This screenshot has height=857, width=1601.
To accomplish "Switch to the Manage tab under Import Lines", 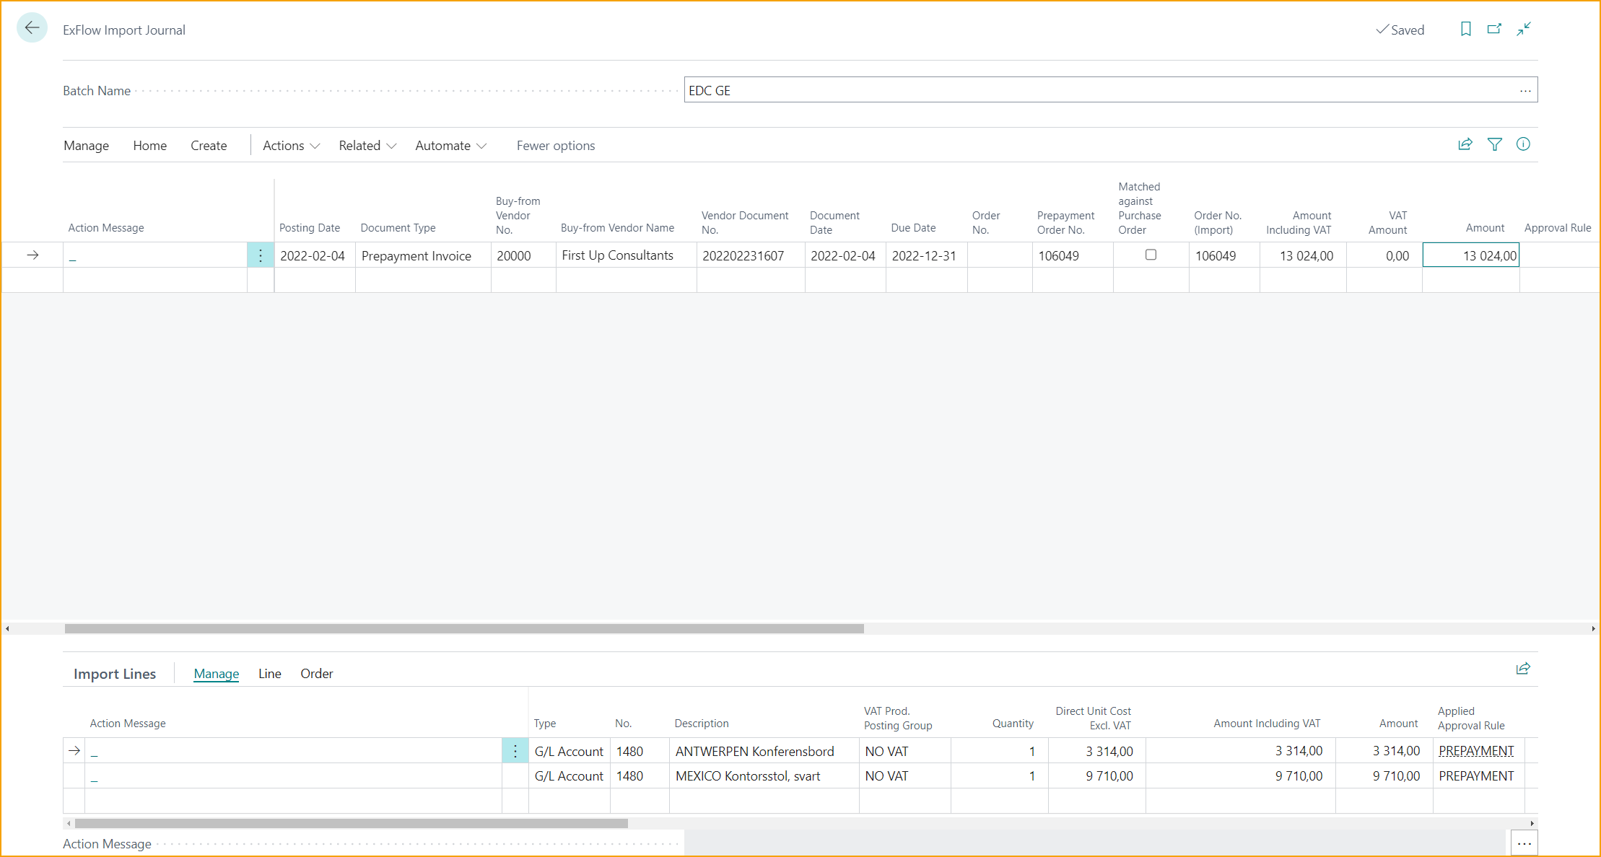I will (x=216, y=673).
